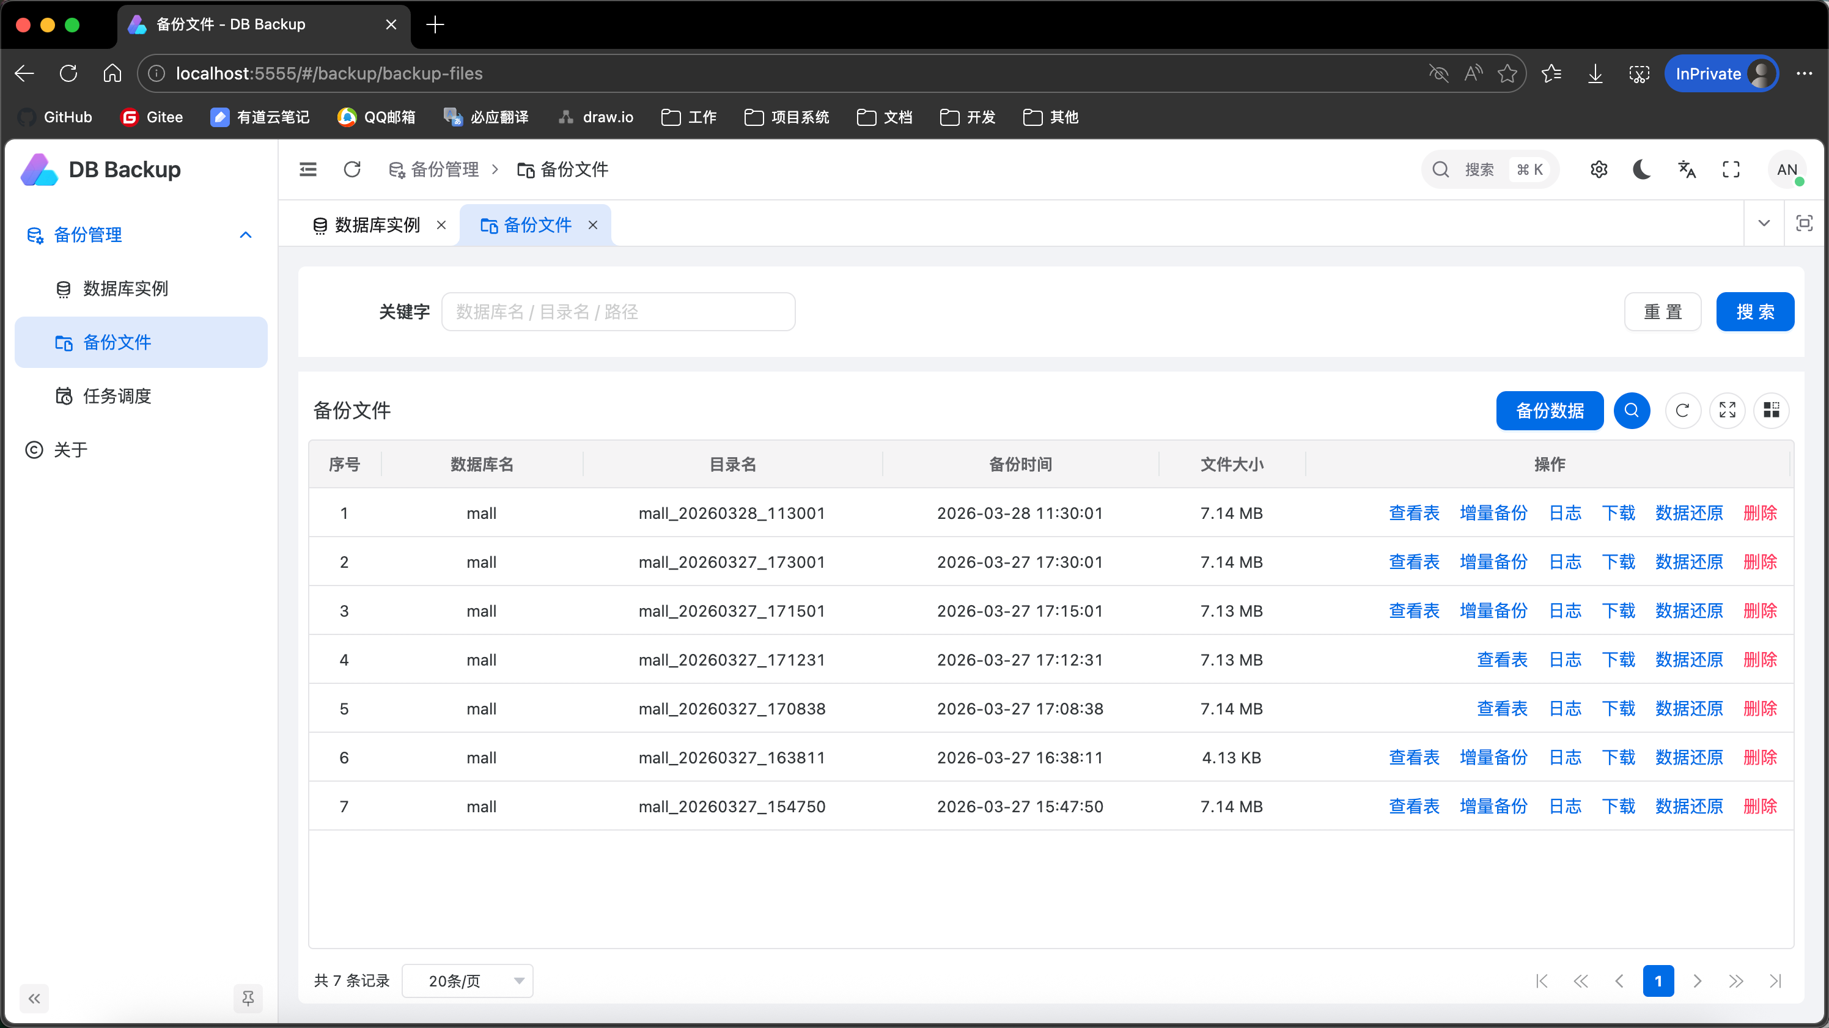Collapse sidebar with hamburger menu icon
This screenshot has height=1028, width=1829.
coord(307,169)
